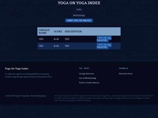Open the Methodology navigation link
Screen dimensions: 158x118
click(79, 15)
